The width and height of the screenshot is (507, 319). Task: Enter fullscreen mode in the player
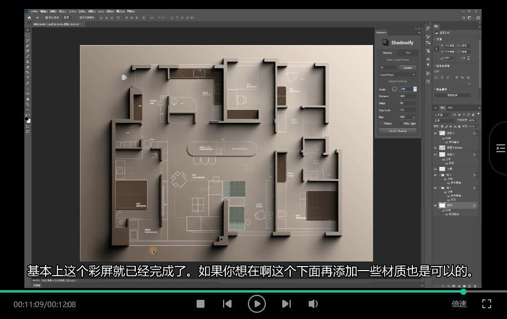tap(487, 304)
